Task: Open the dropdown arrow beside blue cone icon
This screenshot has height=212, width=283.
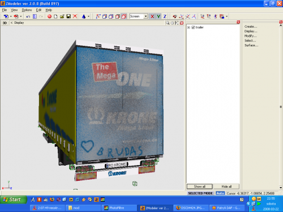Action: (88, 16)
